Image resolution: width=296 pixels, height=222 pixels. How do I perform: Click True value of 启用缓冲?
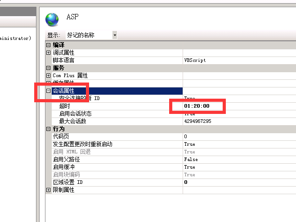[190, 167]
